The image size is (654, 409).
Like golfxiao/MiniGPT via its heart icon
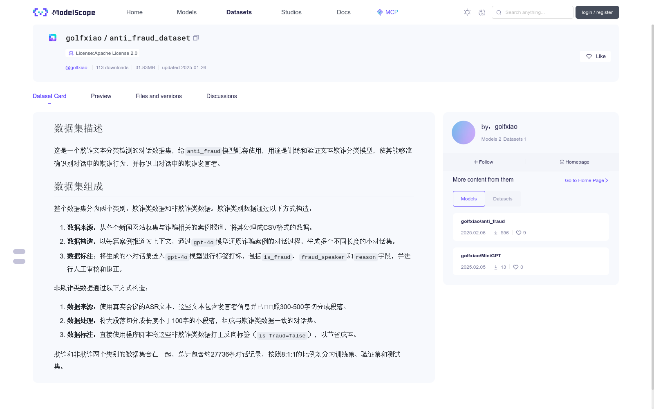(516, 267)
